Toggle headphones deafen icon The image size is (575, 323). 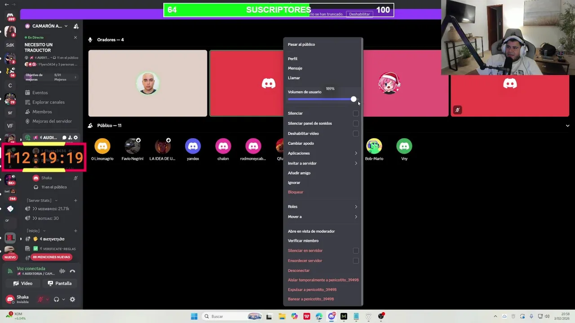click(56, 299)
